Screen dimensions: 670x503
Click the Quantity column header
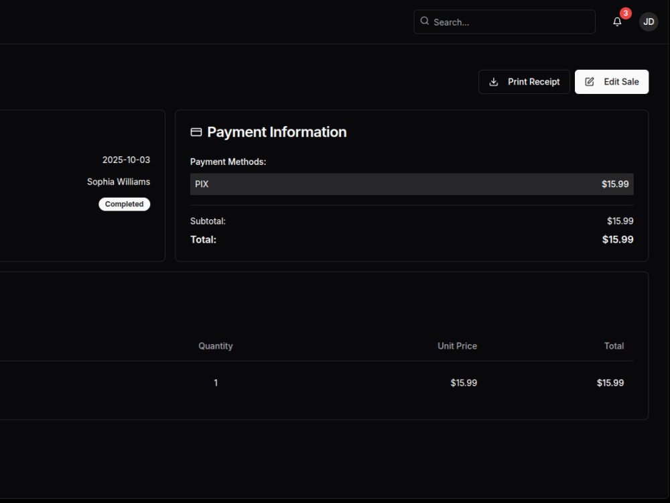point(215,346)
